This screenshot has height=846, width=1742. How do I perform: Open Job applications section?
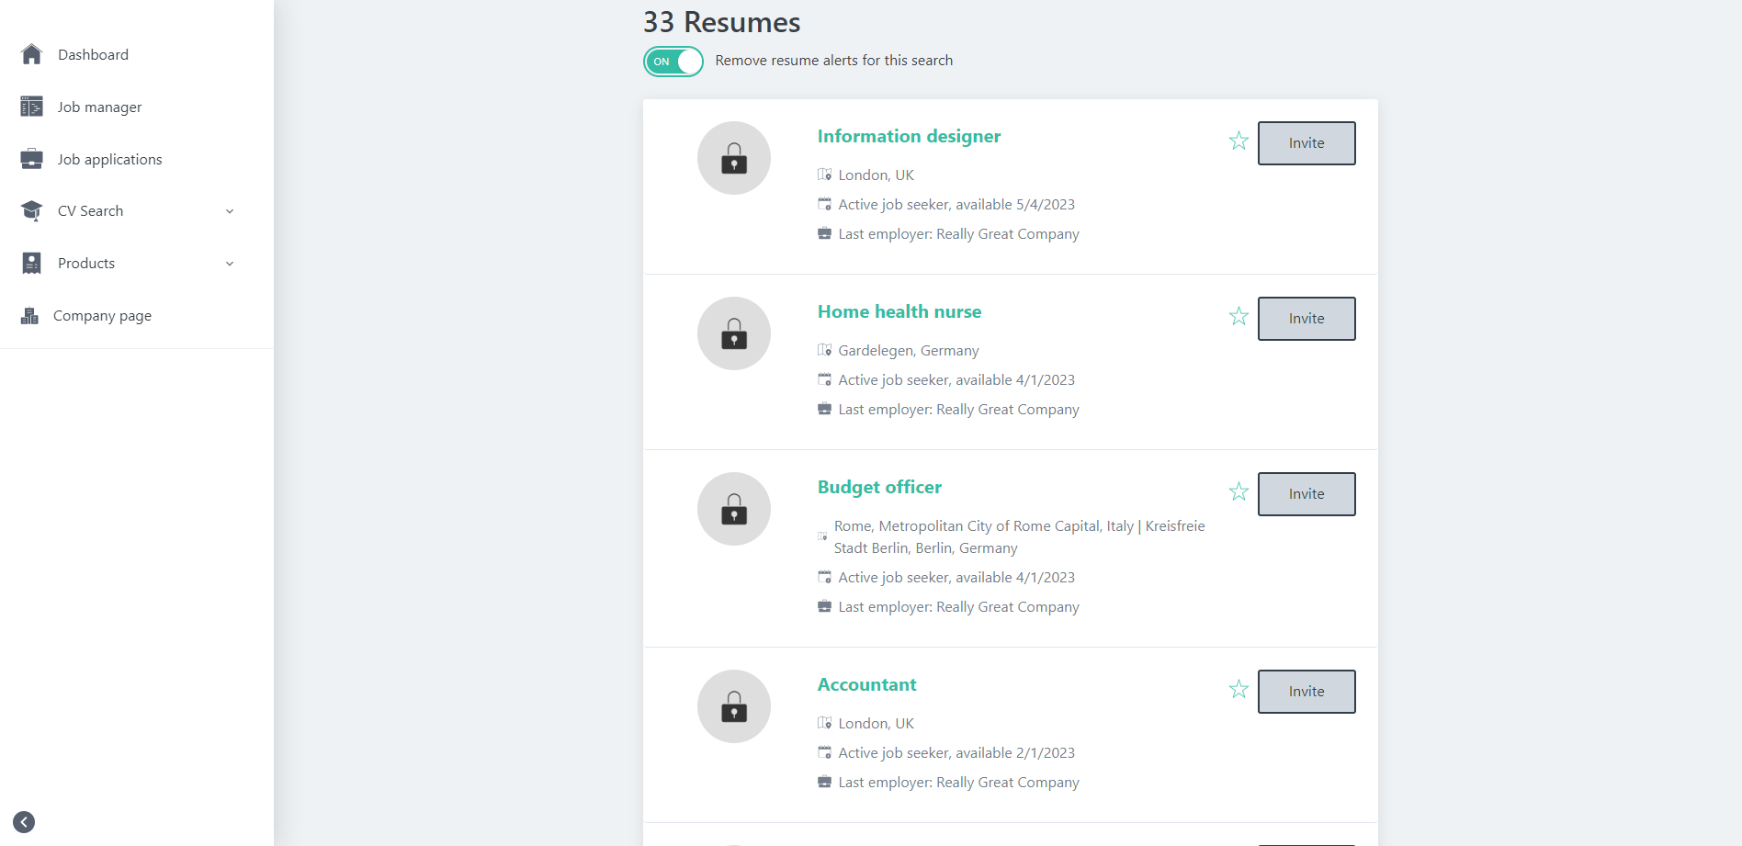[109, 160]
